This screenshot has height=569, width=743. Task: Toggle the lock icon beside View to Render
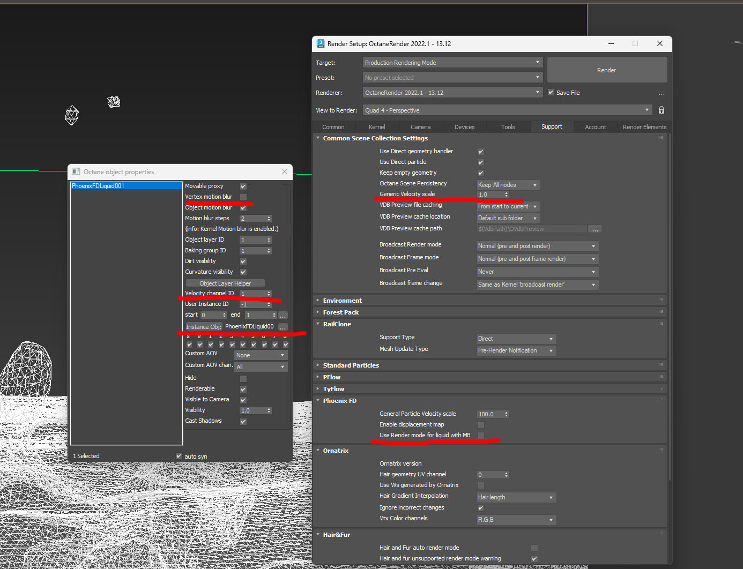pos(662,110)
